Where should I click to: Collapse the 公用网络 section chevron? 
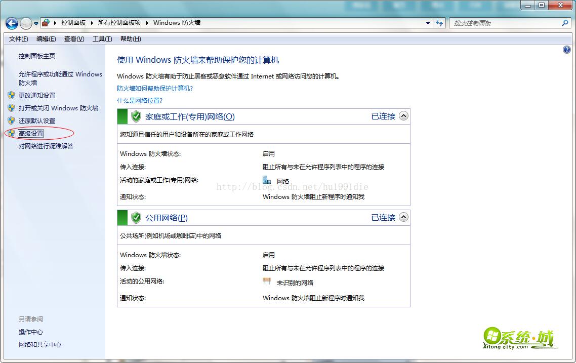403,217
